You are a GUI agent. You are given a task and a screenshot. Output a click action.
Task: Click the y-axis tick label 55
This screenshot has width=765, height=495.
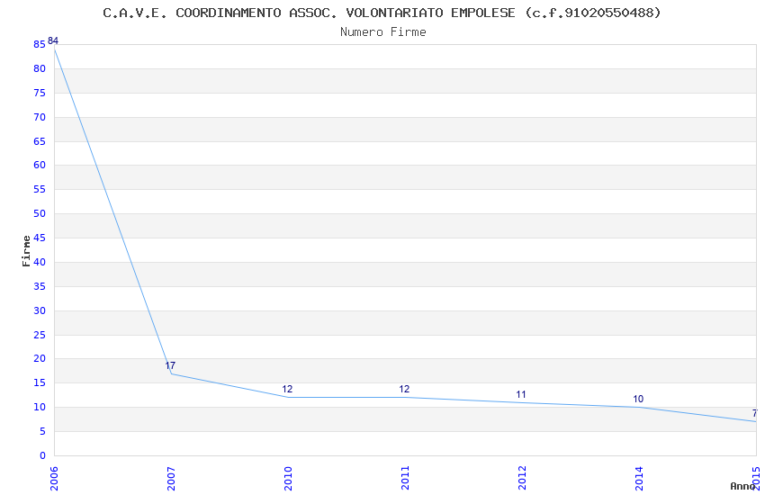40,190
